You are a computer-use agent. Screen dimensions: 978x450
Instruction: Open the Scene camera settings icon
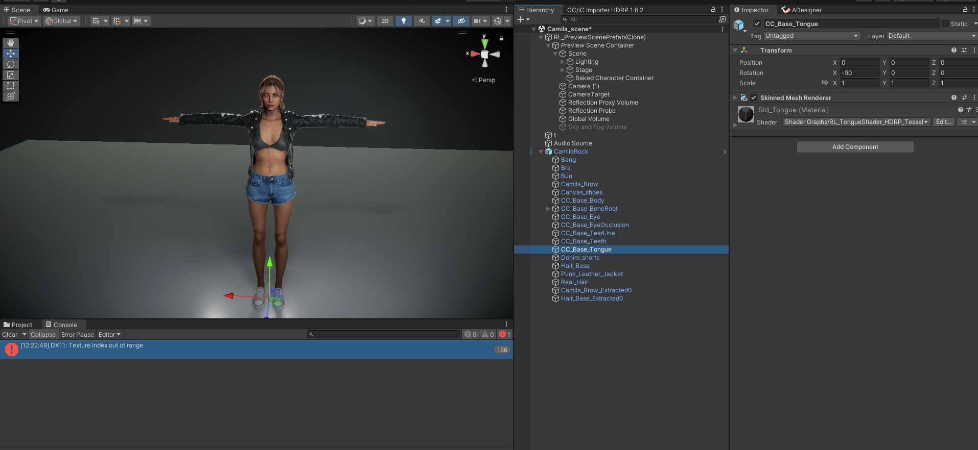pyautogui.click(x=477, y=21)
